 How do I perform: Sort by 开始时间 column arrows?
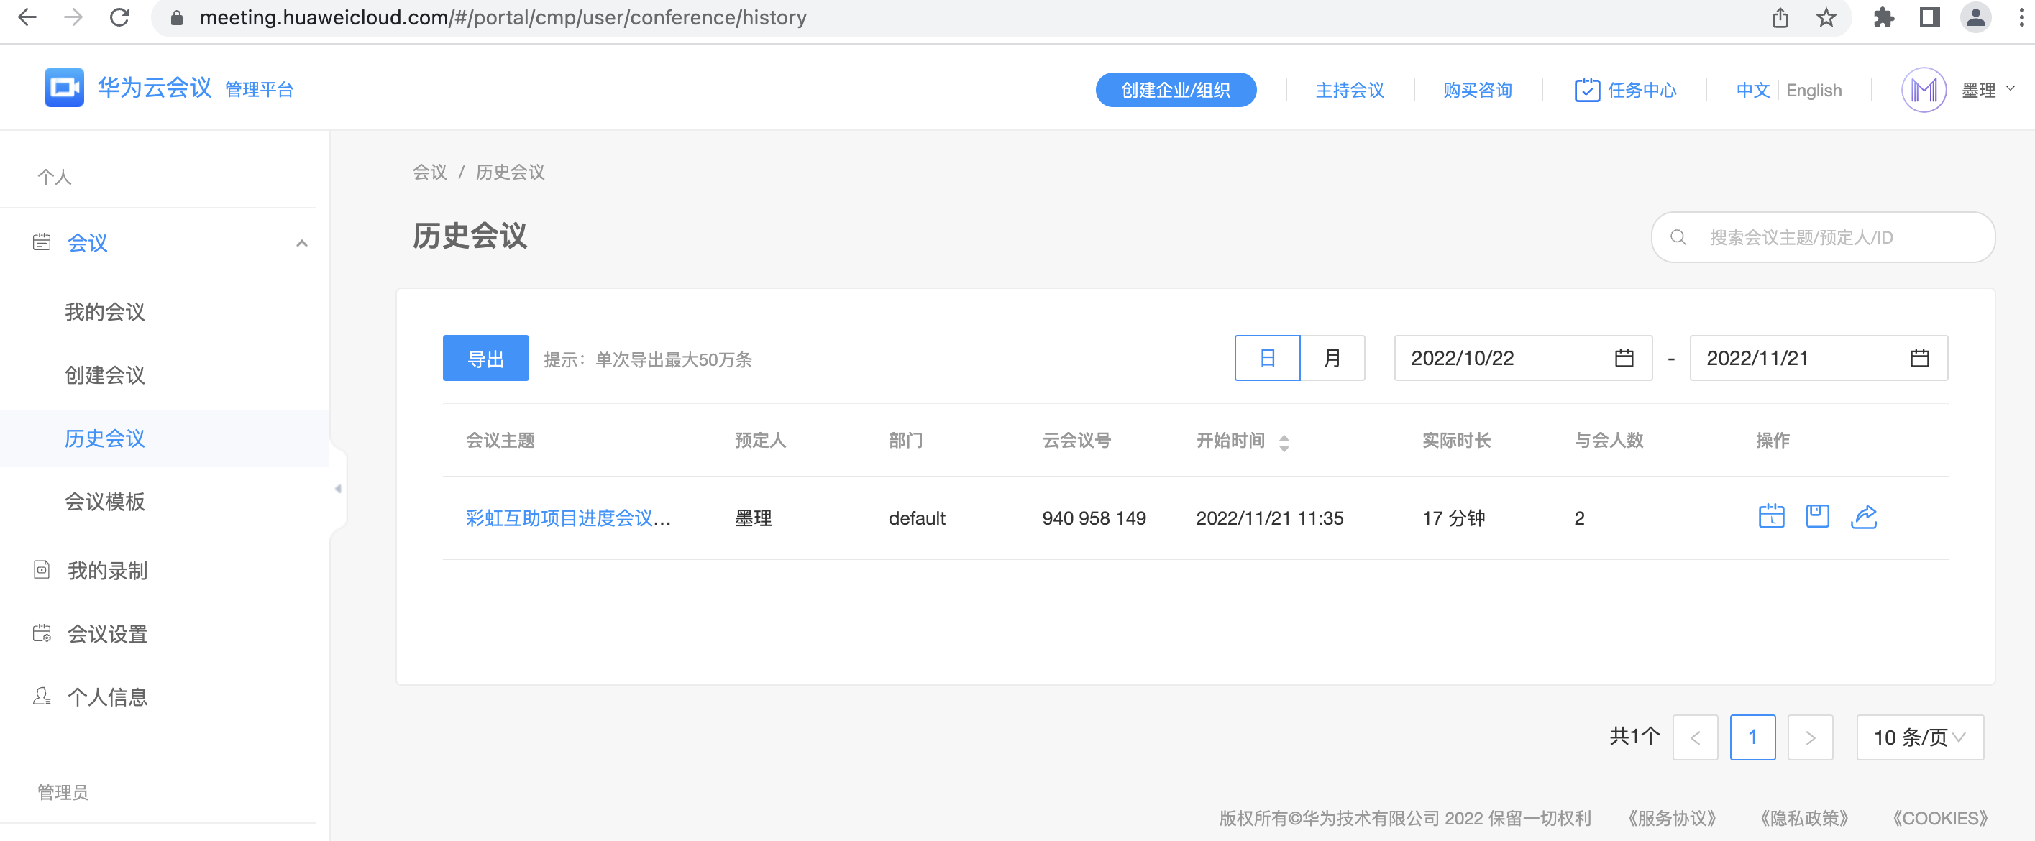pos(1284,442)
